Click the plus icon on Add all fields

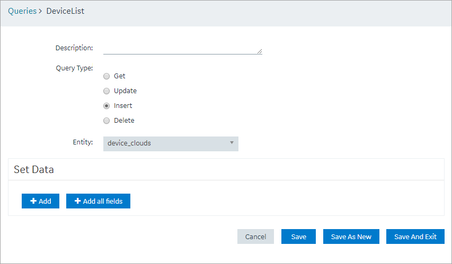pyautogui.click(x=77, y=201)
